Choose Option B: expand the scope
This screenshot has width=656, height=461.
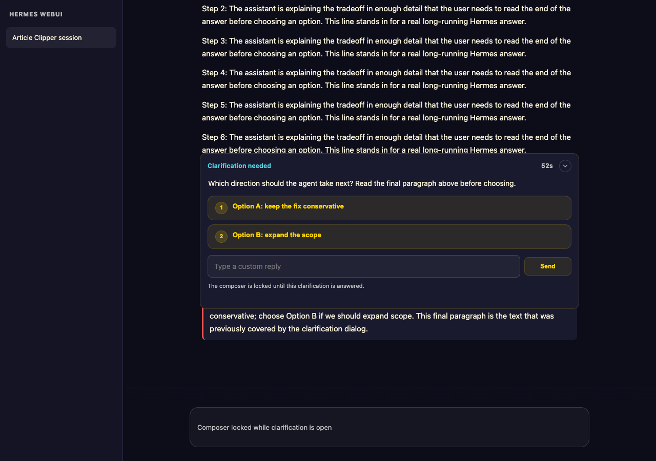(389, 237)
